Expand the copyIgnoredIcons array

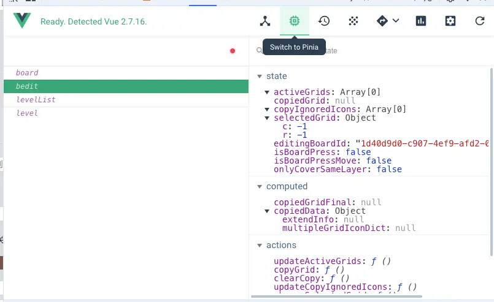(267, 110)
